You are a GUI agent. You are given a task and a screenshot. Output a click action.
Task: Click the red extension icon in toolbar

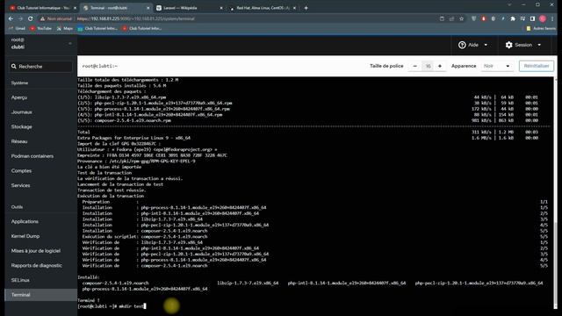tap(484, 18)
